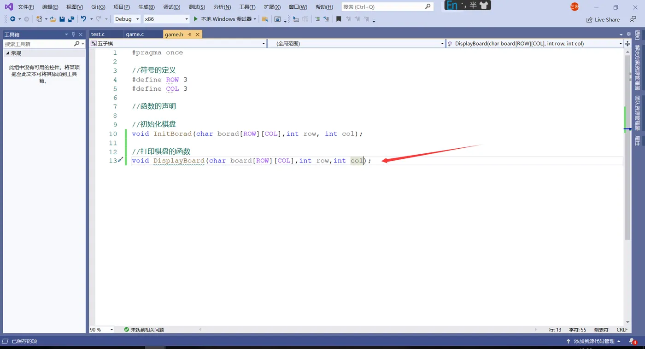Click the Visual Studio logo icon
Viewport: 645px width, 349px height.
pos(9,6)
